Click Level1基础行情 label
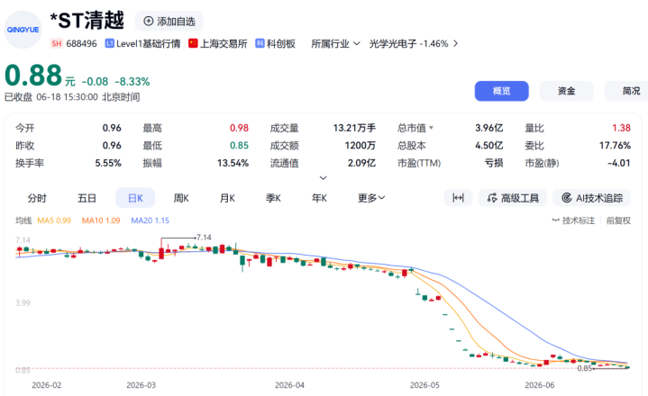Screen dimensions: 648x396 click(149, 43)
